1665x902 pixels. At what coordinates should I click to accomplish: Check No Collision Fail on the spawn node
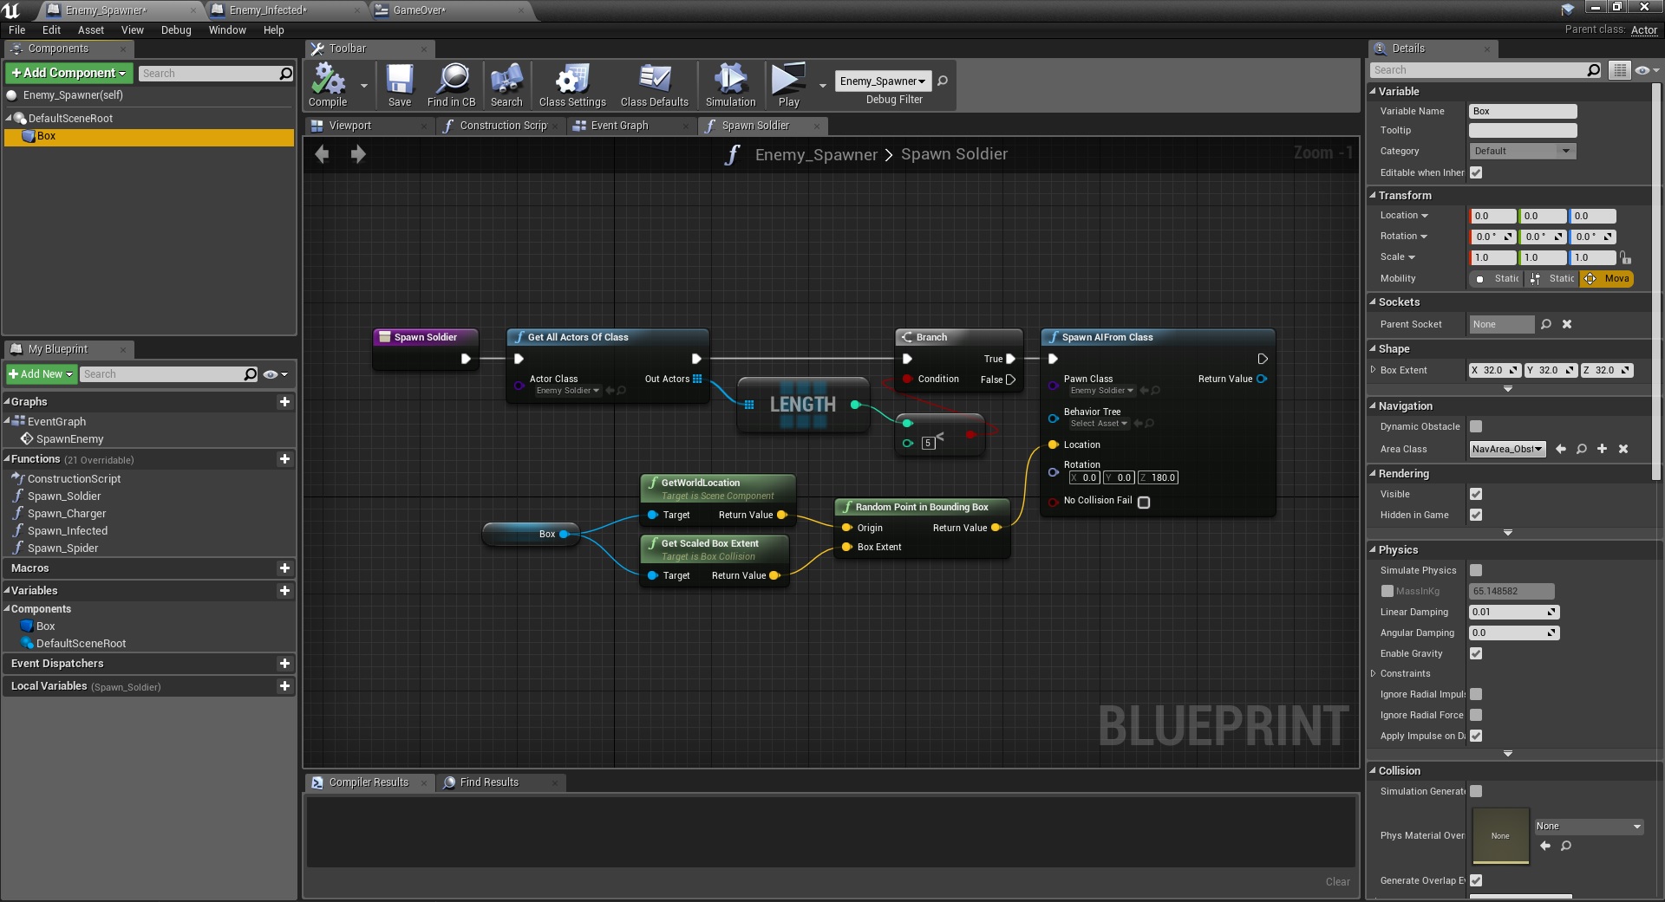(1144, 503)
